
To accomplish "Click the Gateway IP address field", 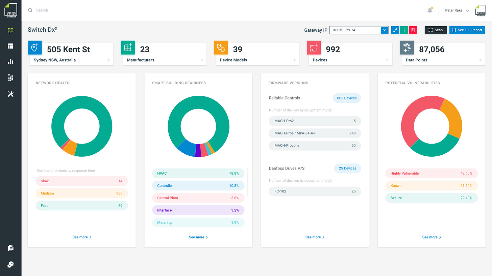I will [355, 30].
